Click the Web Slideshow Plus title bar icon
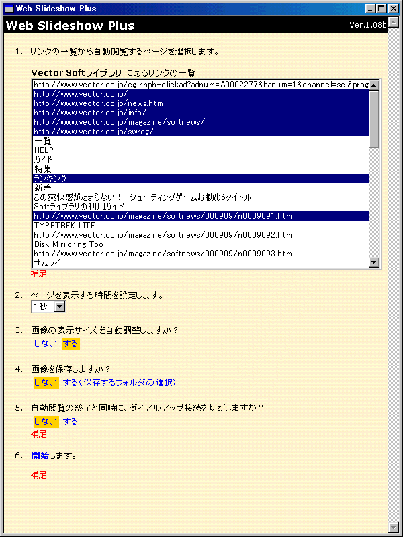This screenshot has width=403, height=537. (x=10, y=9)
